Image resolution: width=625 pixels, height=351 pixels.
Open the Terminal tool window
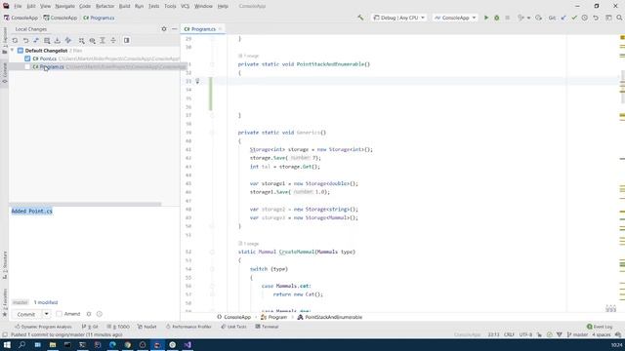267,327
